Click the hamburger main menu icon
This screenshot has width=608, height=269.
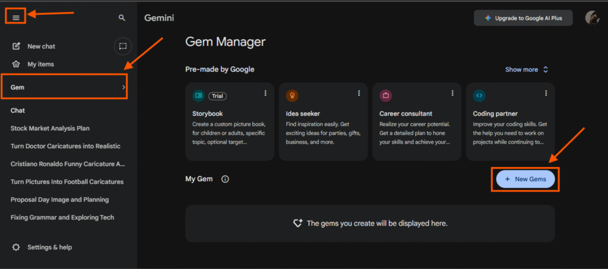click(16, 18)
